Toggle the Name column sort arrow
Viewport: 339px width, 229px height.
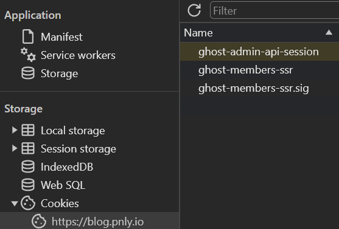pyautogui.click(x=329, y=33)
